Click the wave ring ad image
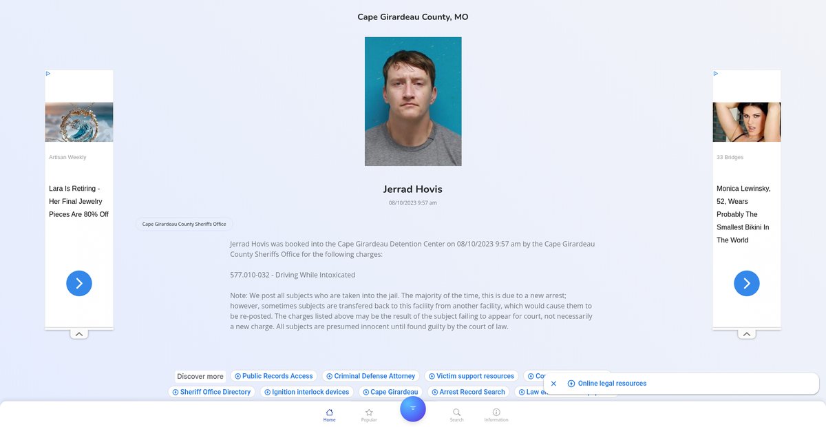The image size is (826, 427). click(x=79, y=122)
